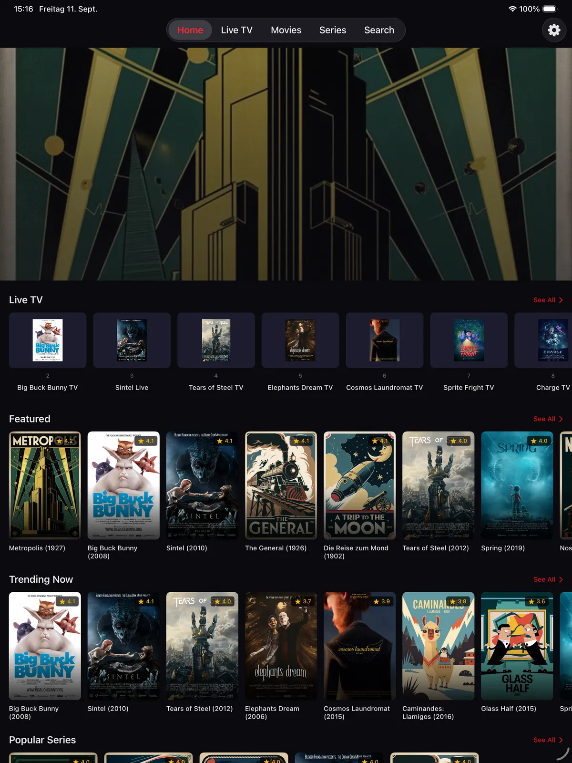Click the Live TV section heading
The width and height of the screenshot is (572, 763).
[26, 300]
